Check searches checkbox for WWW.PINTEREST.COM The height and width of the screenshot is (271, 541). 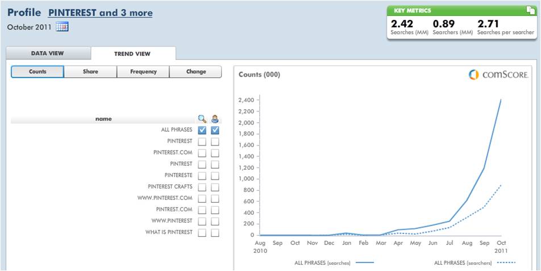click(x=202, y=198)
